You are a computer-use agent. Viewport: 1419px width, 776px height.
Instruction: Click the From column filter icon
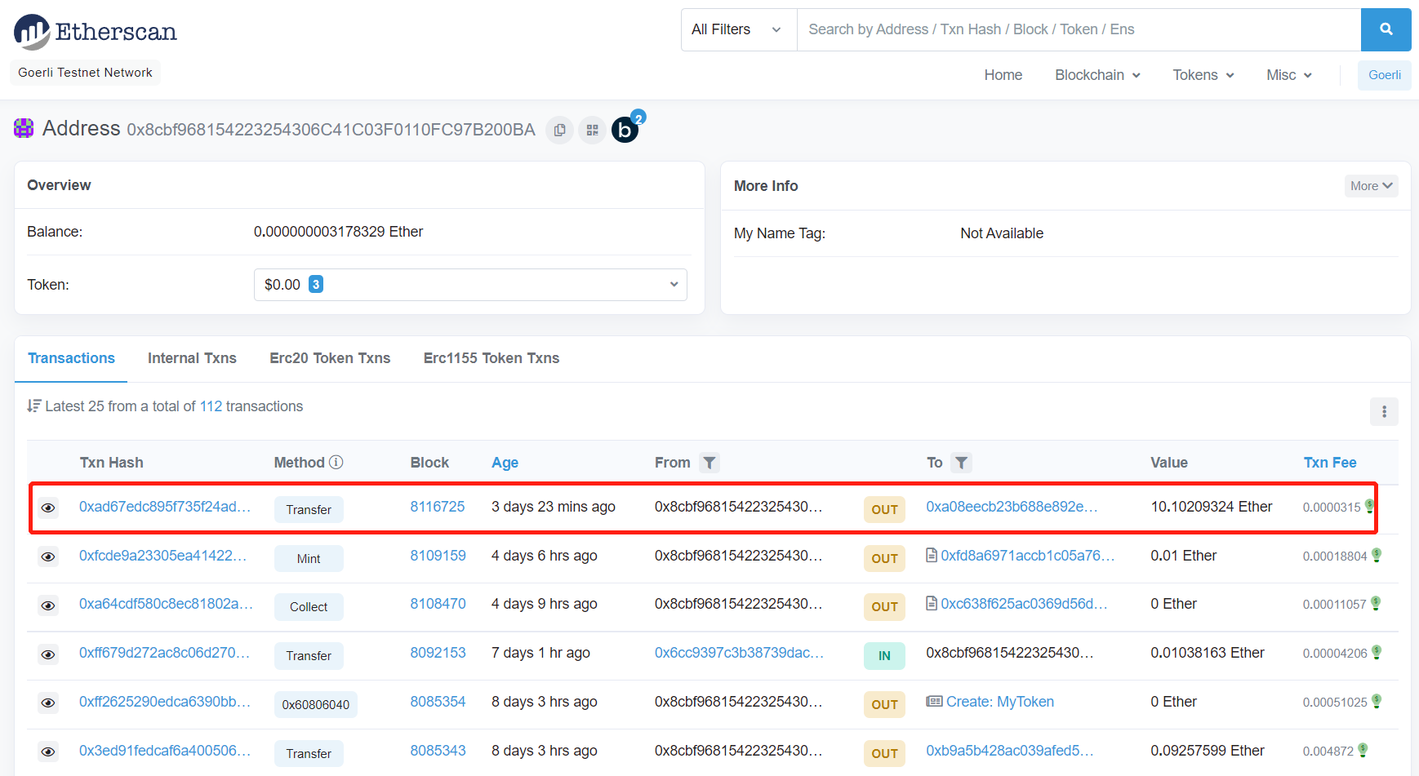tap(709, 463)
